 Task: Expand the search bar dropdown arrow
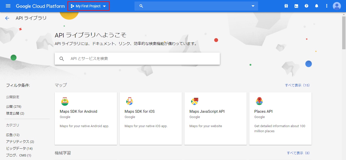(253, 6)
